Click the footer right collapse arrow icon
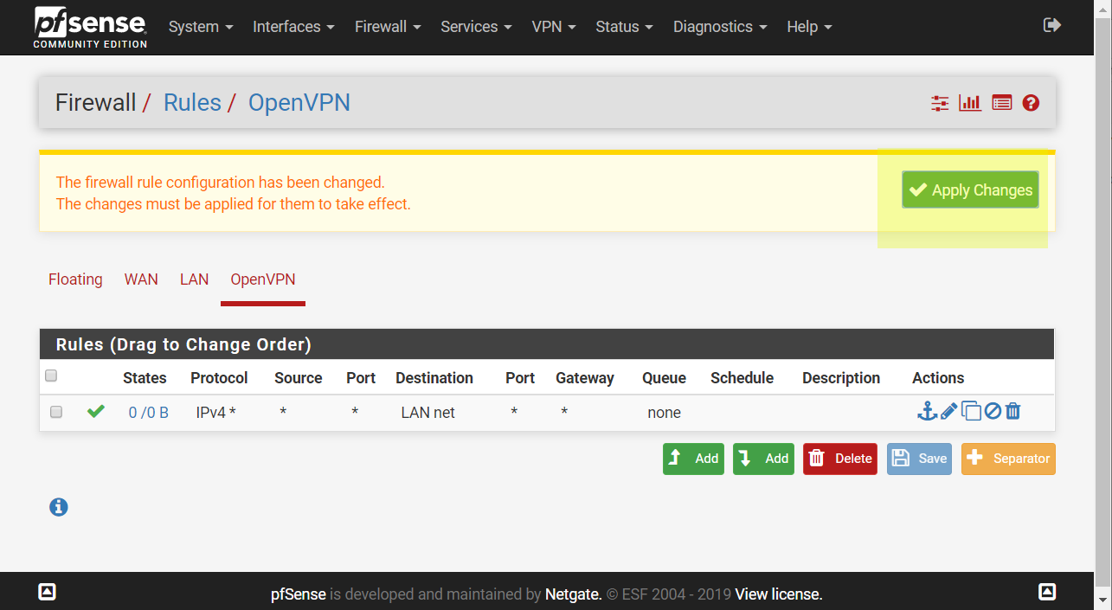The height and width of the screenshot is (610, 1112). [1047, 593]
